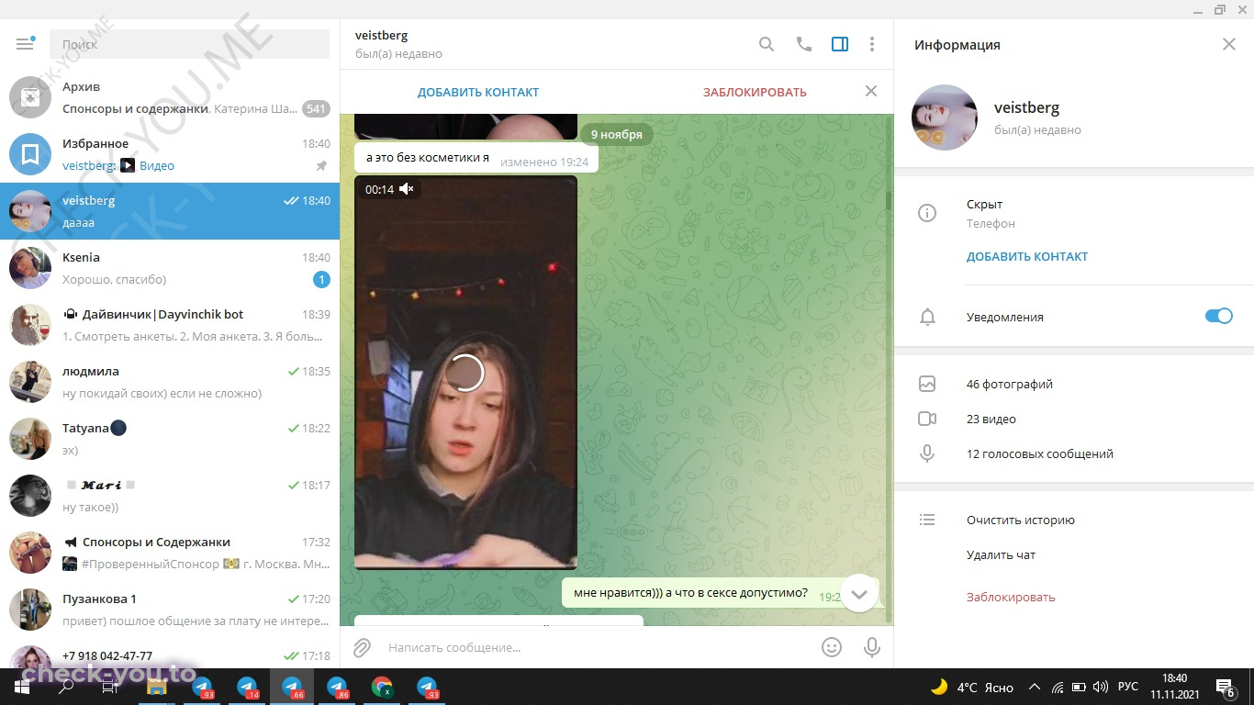Open the Спонсоры и Содержанки channel

point(170,553)
